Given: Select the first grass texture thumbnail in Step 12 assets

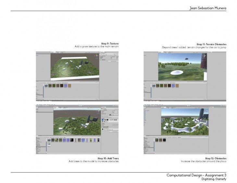Looking at the screenshot, I should tap(156, 140).
